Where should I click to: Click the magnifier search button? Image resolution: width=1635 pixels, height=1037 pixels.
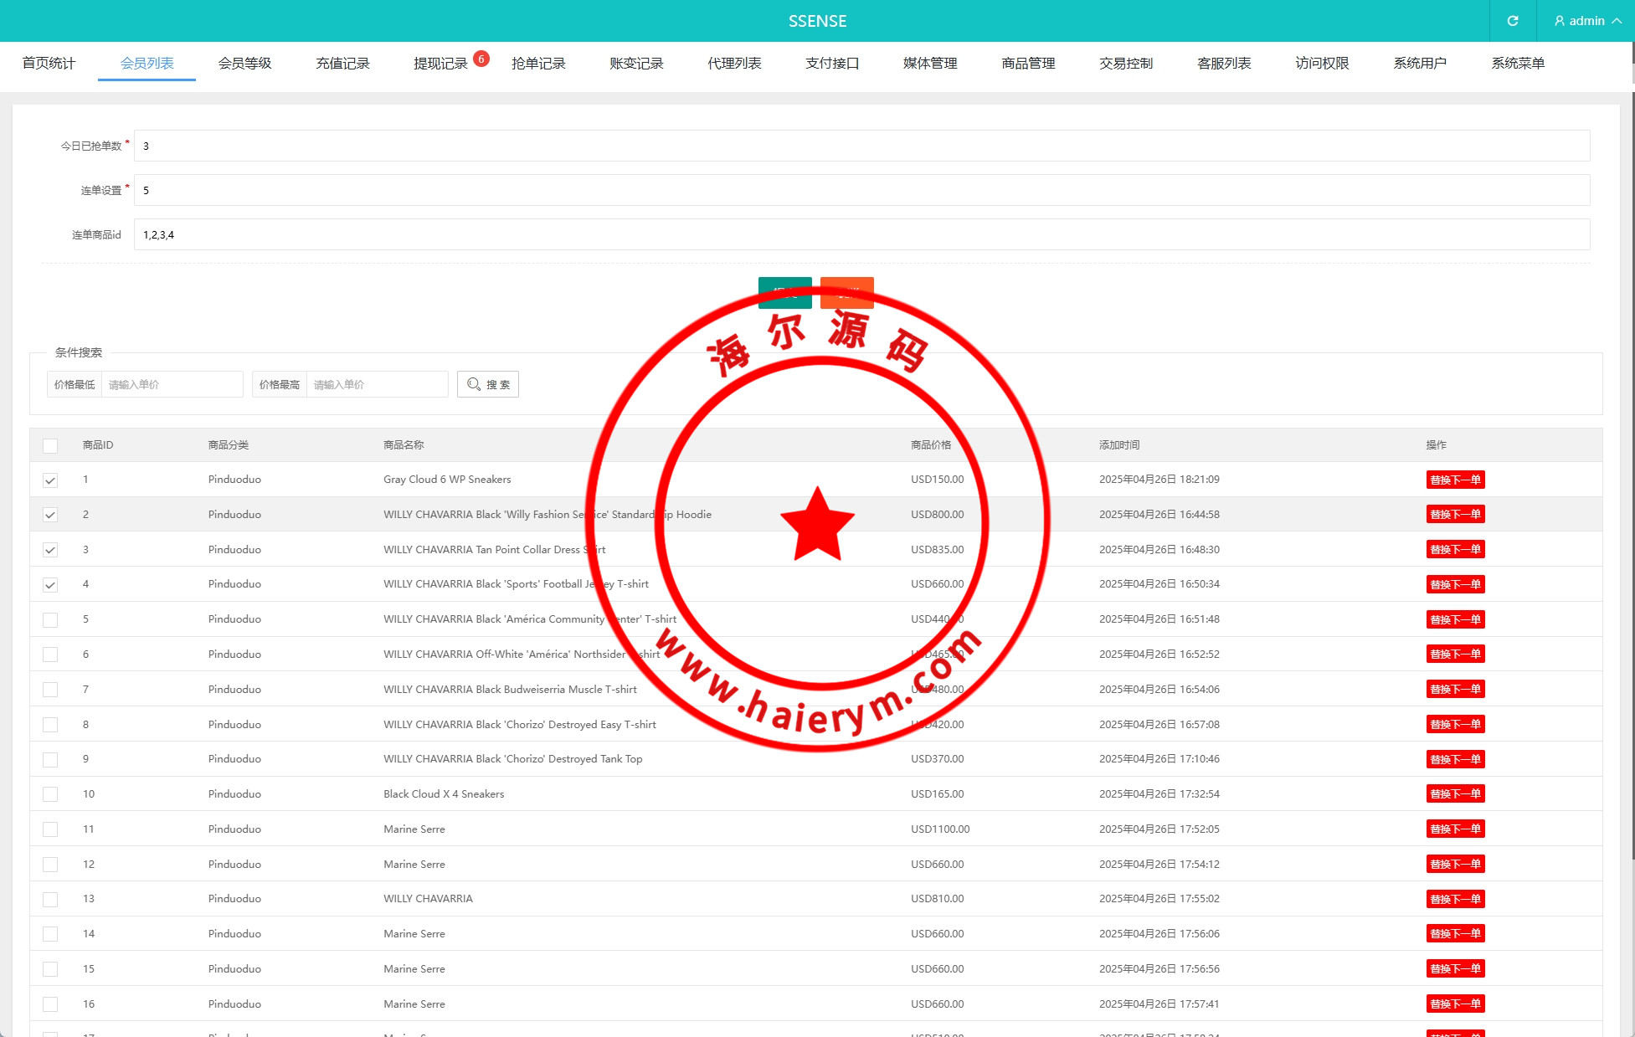tap(488, 384)
